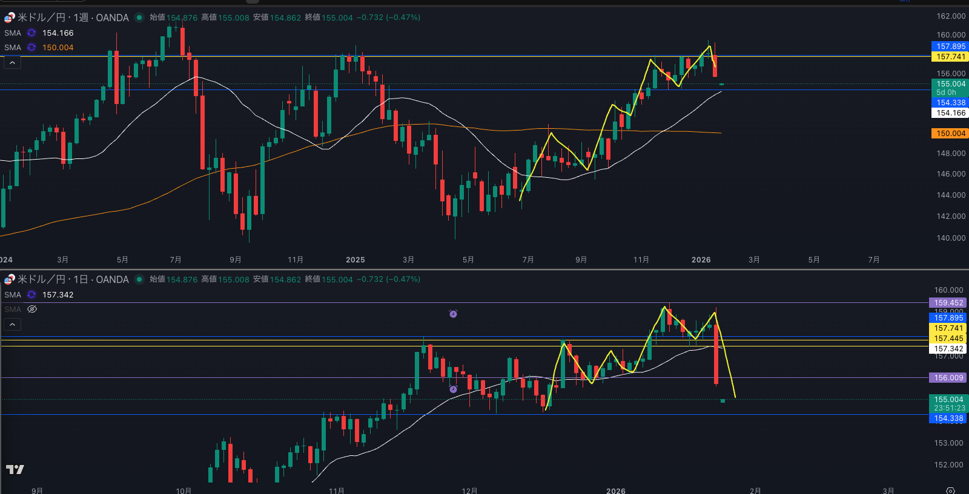
Task: Click the orange 150.004 price axis label
Action: coord(950,134)
